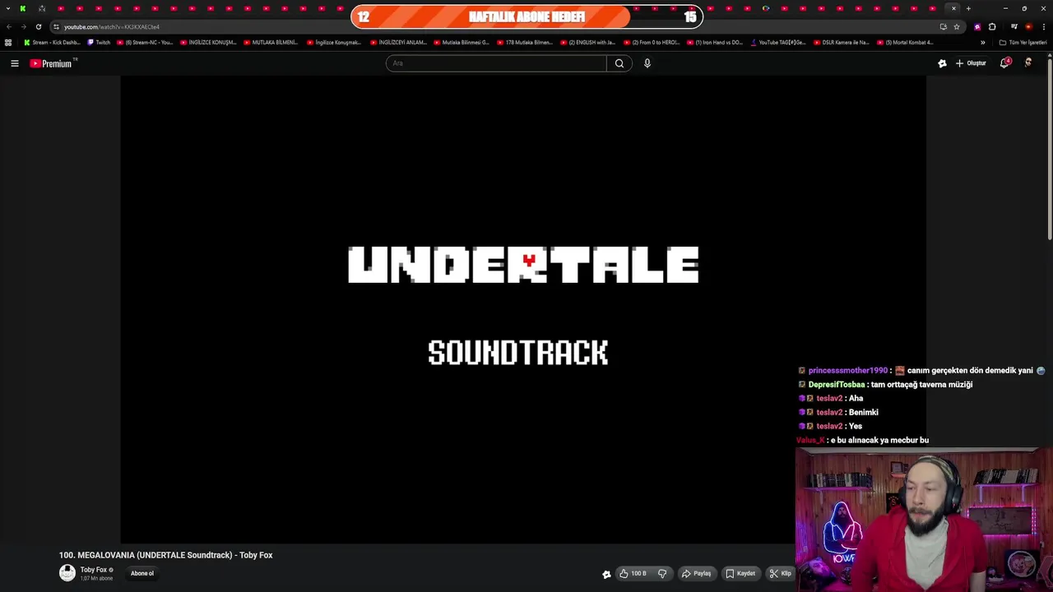Click the streamer webcam overlay
The image size is (1053, 592).
coord(924,519)
